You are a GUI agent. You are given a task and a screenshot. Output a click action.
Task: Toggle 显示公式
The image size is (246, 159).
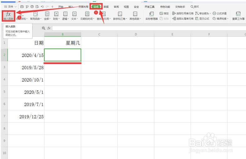(202, 19)
